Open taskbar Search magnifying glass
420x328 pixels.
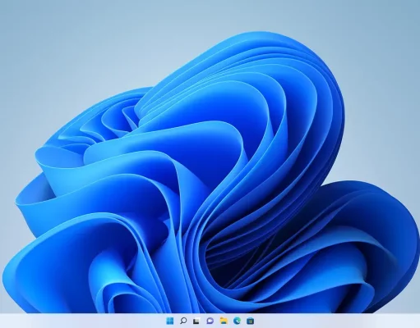click(x=183, y=321)
